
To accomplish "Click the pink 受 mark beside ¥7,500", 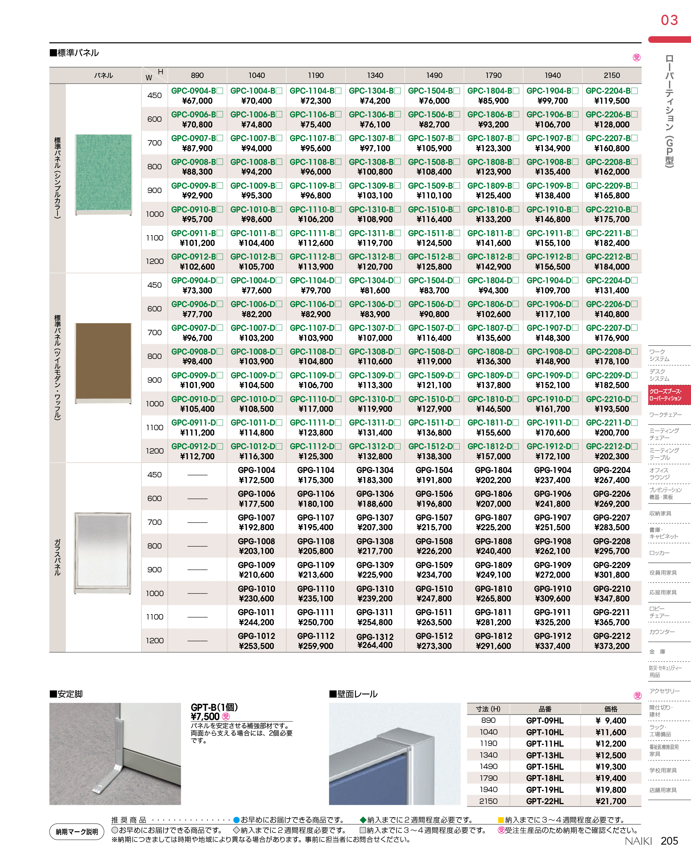I will click(226, 717).
